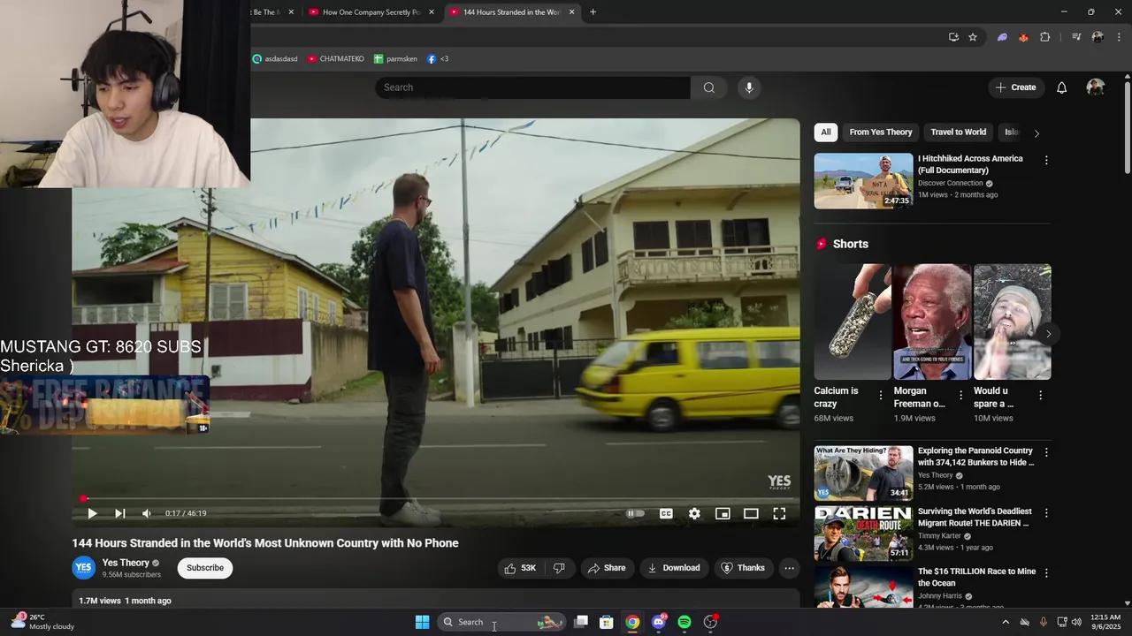Open player settings gear

[694, 513]
